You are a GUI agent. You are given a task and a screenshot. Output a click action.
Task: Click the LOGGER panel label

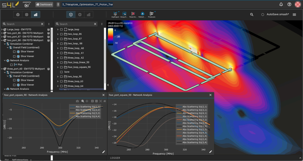(x=115, y=158)
